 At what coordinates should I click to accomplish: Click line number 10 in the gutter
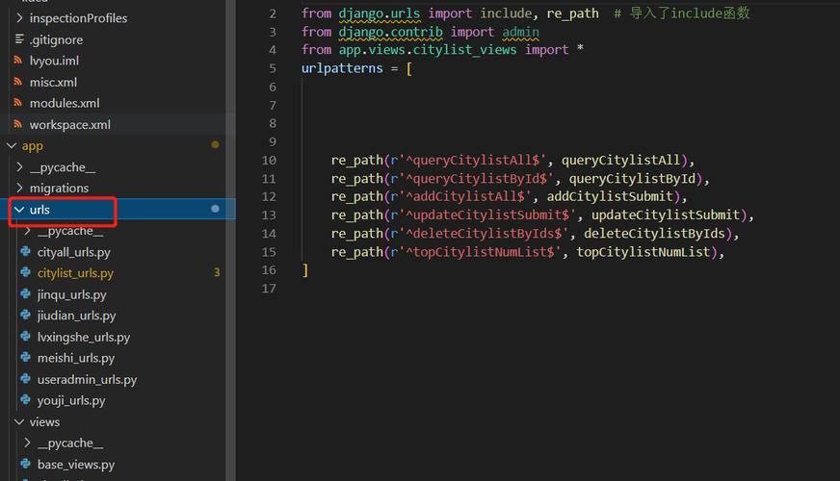point(268,161)
